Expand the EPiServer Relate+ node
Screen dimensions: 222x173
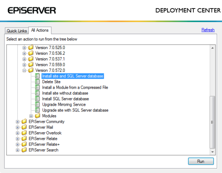click(17, 144)
